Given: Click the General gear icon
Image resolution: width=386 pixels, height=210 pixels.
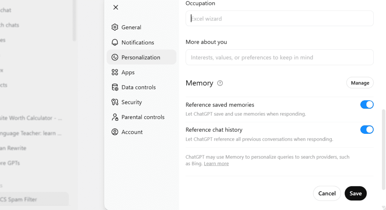Looking at the screenshot, I should click(115, 27).
